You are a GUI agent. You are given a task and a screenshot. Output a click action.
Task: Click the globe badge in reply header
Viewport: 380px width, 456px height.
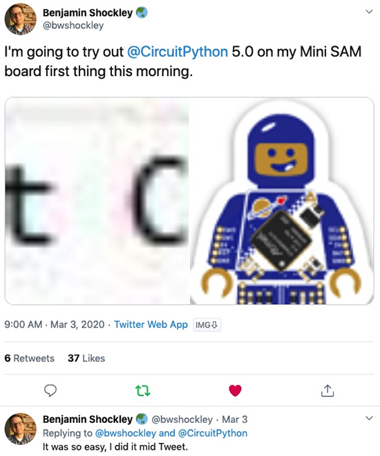pos(142,419)
